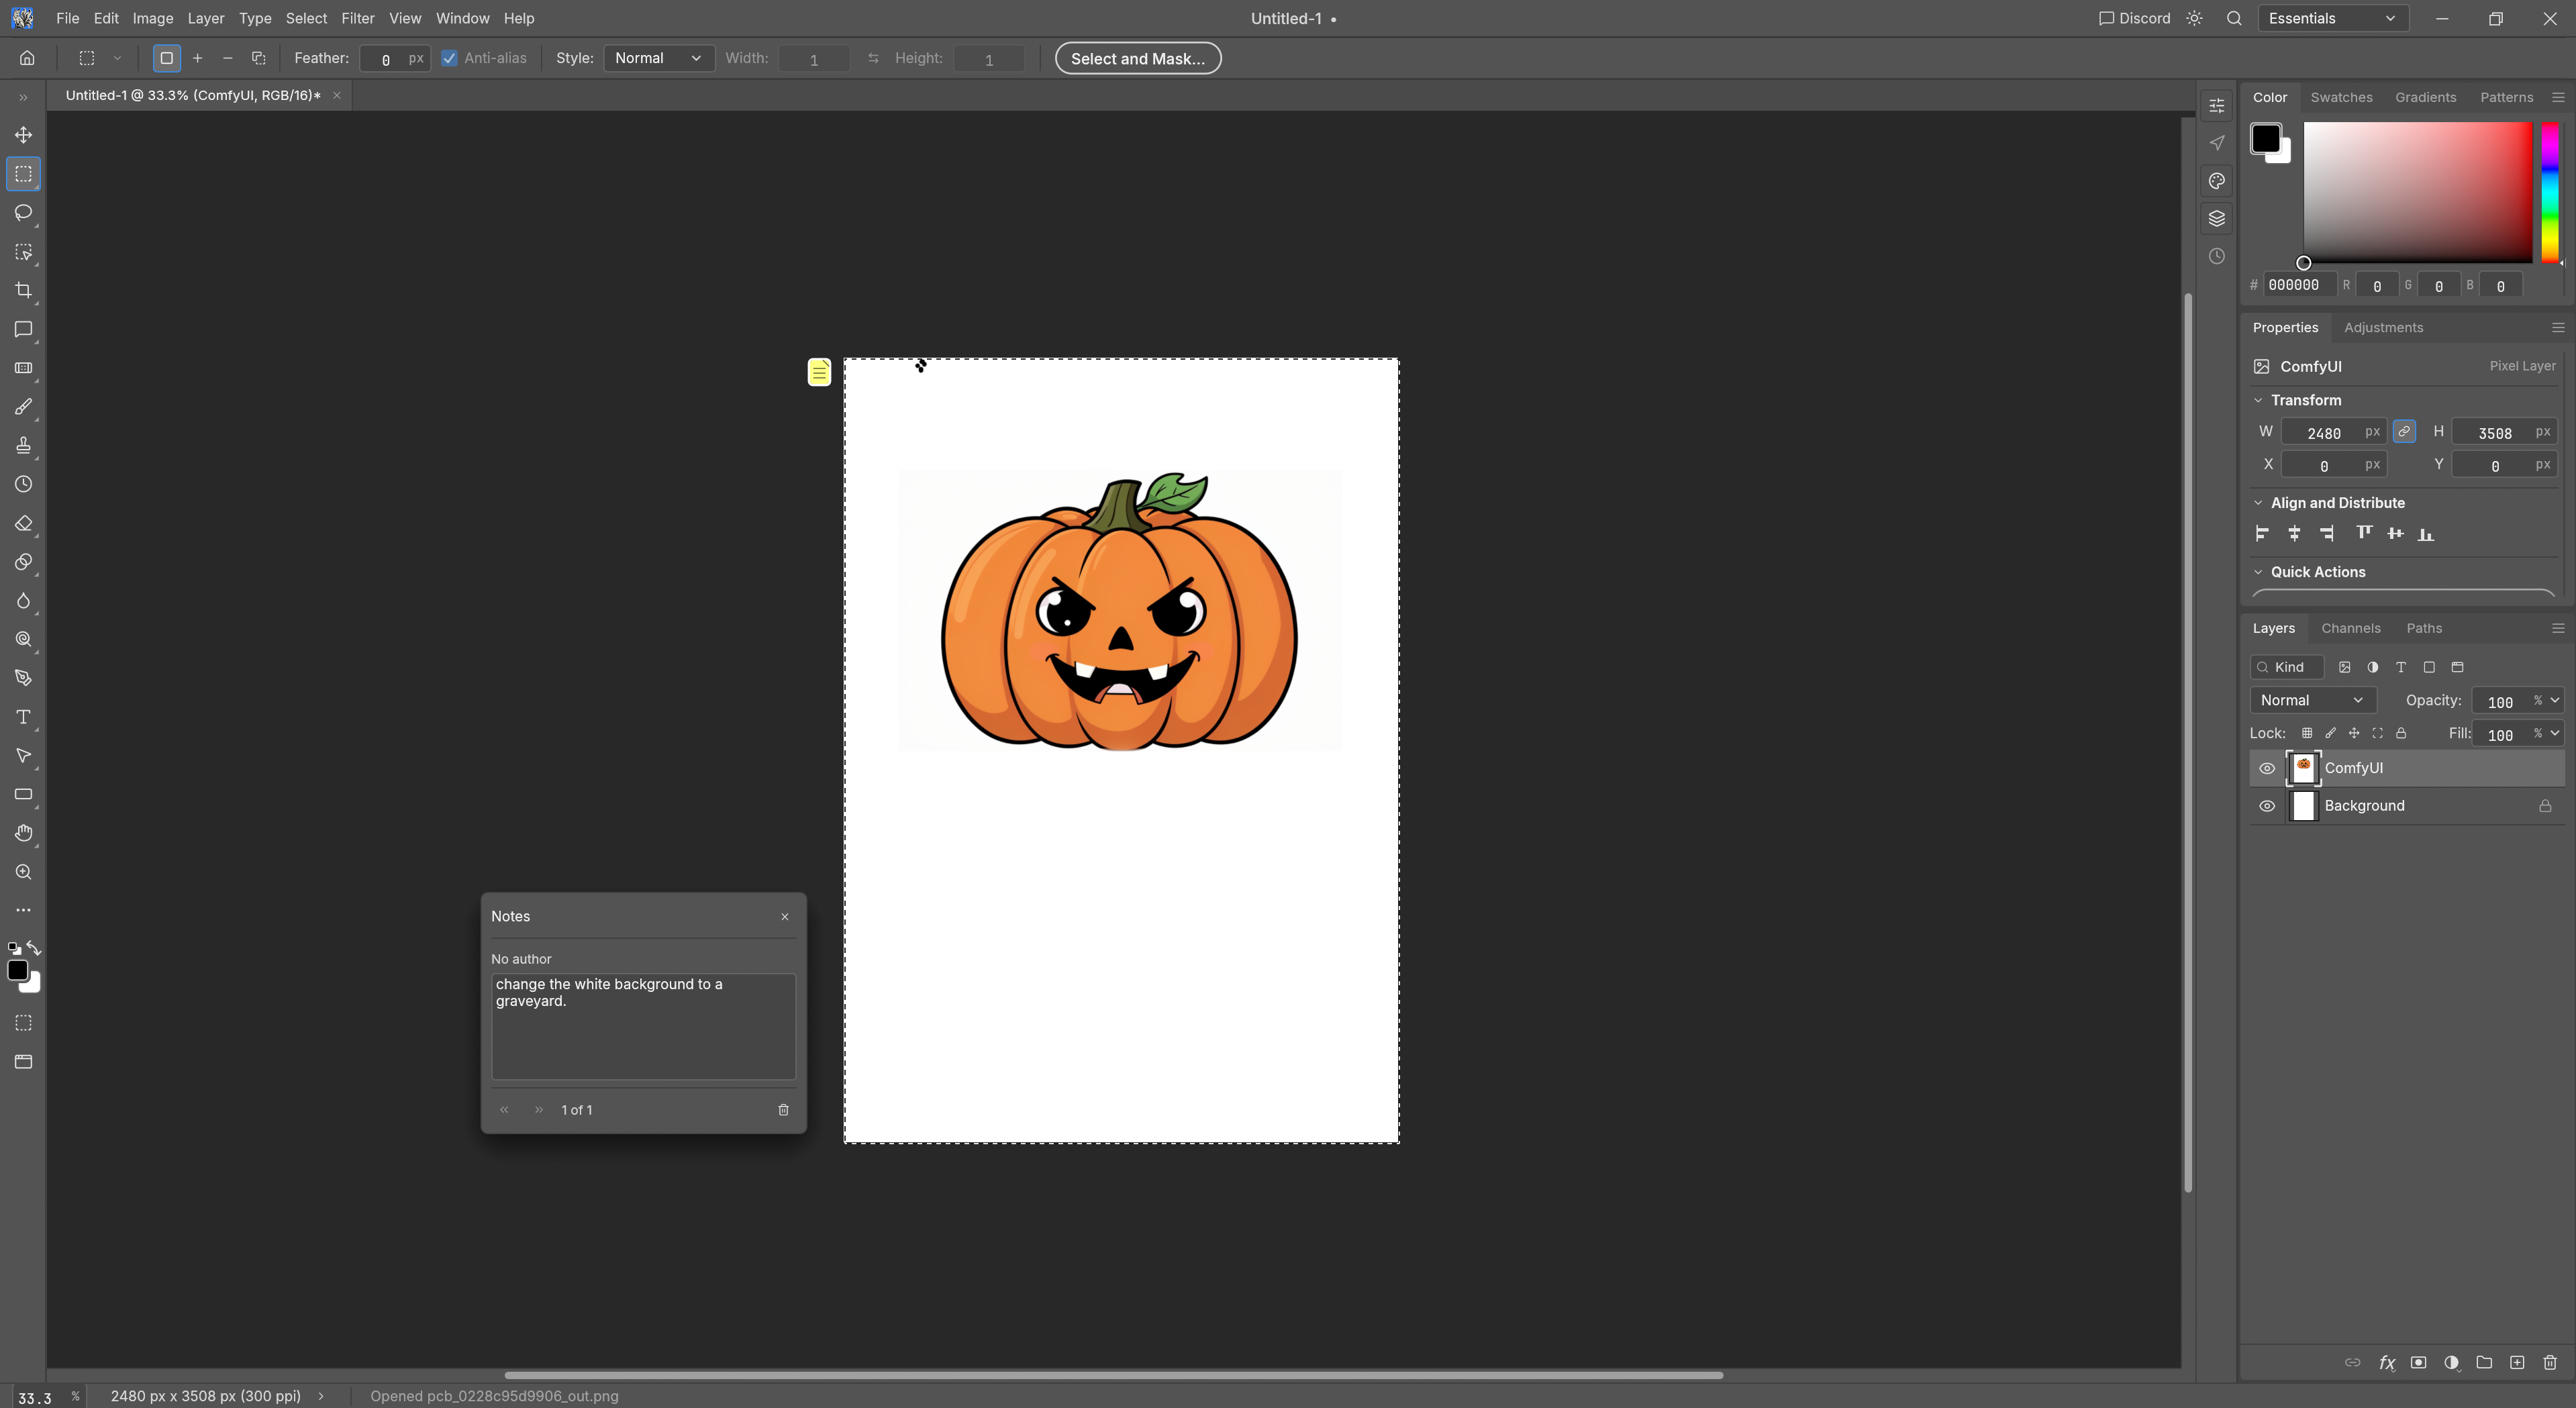
Task: Switch to the Channels tab
Action: click(2350, 628)
